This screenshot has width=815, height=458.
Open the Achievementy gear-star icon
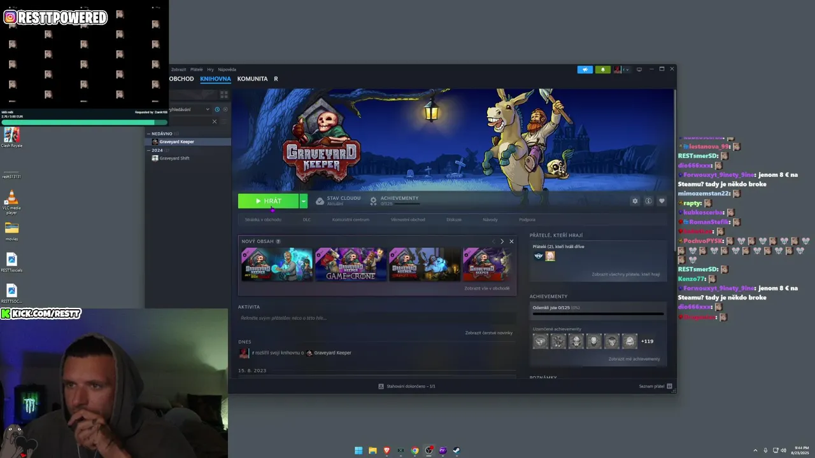tap(373, 201)
